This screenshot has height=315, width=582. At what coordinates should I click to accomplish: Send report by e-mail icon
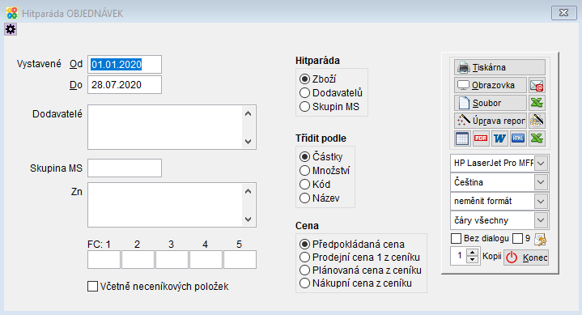[537, 86]
